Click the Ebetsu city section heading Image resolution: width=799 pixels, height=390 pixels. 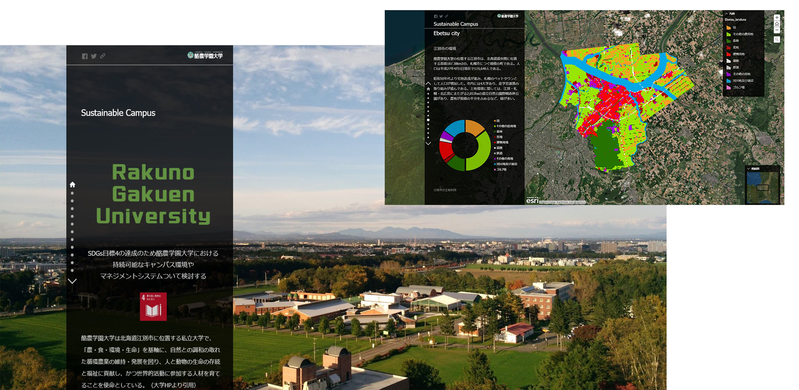tap(446, 33)
